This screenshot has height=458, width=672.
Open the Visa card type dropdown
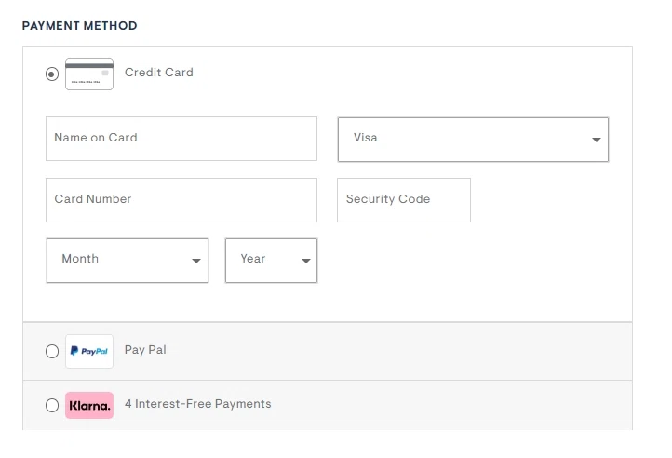point(473,140)
